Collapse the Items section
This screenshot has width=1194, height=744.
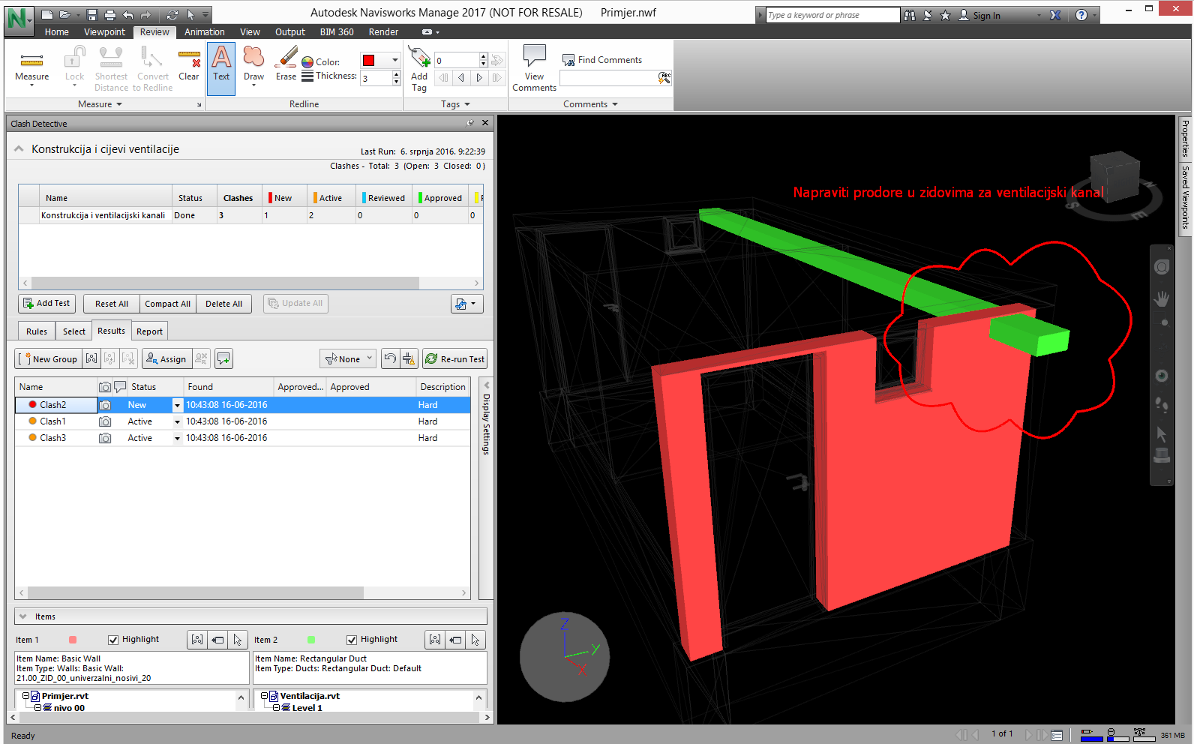click(23, 616)
